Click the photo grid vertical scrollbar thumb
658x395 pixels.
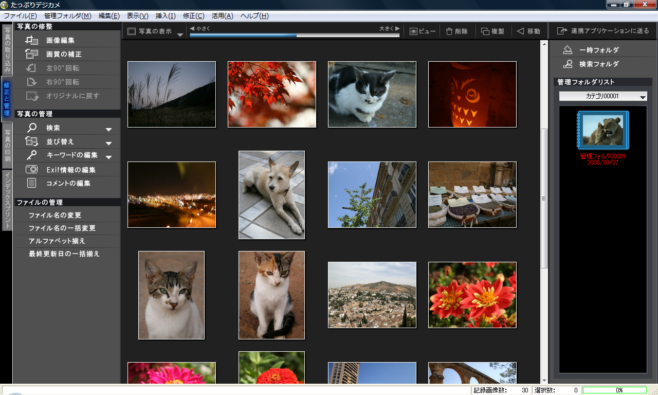pos(544,198)
